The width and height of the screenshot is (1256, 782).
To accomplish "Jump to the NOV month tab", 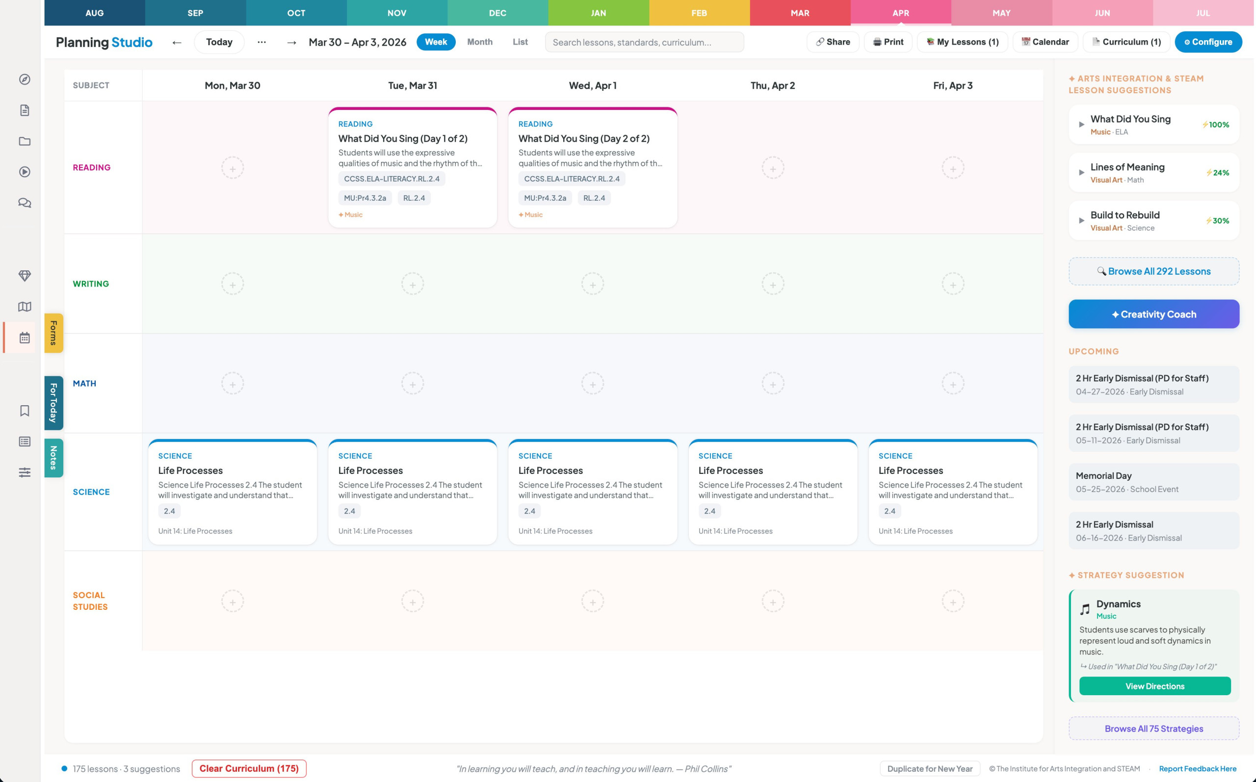I will click(x=396, y=13).
